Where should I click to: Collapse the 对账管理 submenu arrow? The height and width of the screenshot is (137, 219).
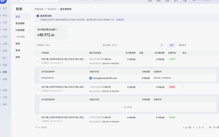click(x=30, y=30)
